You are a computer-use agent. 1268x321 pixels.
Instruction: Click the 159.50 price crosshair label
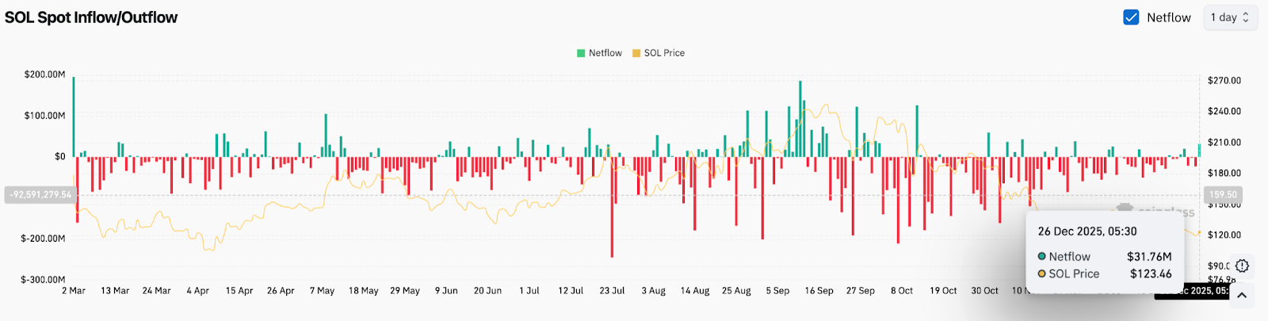click(x=1222, y=195)
